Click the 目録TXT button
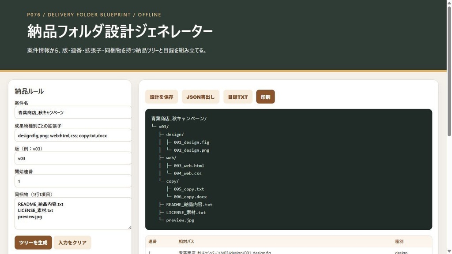The height and width of the screenshot is (254, 452). tap(238, 97)
